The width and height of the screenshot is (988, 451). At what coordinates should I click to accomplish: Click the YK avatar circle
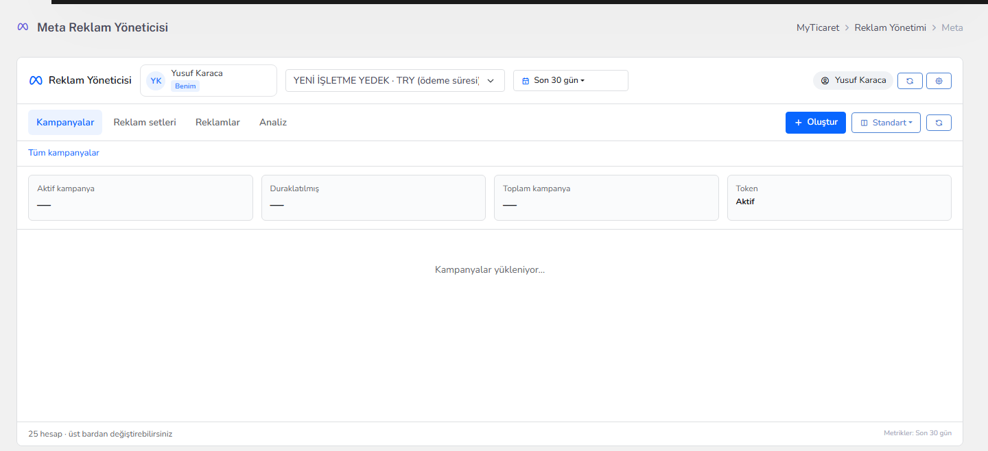[156, 81]
